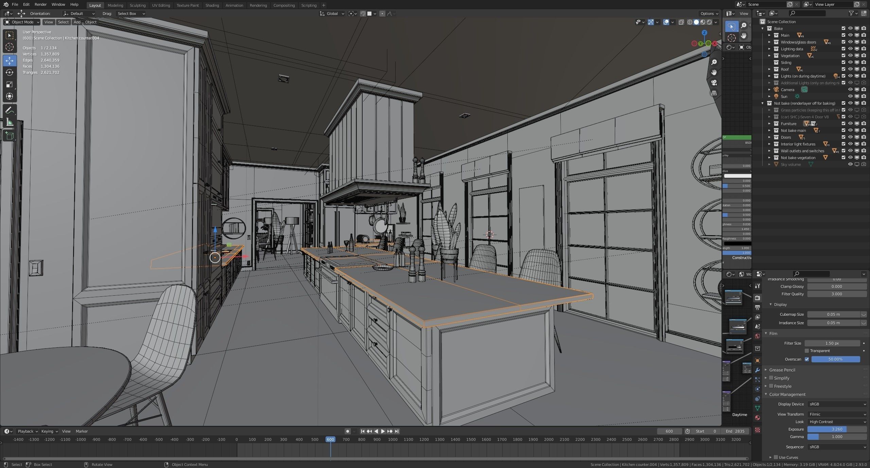This screenshot has height=468, width=870.
Task: Pick the Annotate pencil tool
Action: (x=10, y=110)
